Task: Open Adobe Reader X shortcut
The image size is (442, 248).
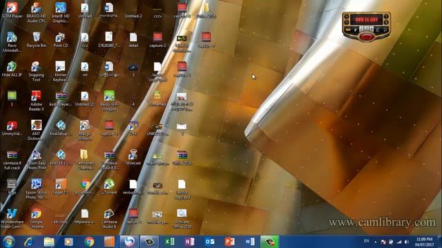Action: 37,101
